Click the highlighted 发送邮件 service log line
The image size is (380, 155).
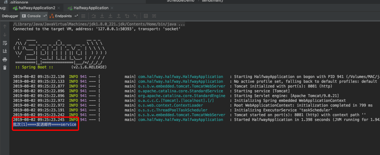(45, 125)
